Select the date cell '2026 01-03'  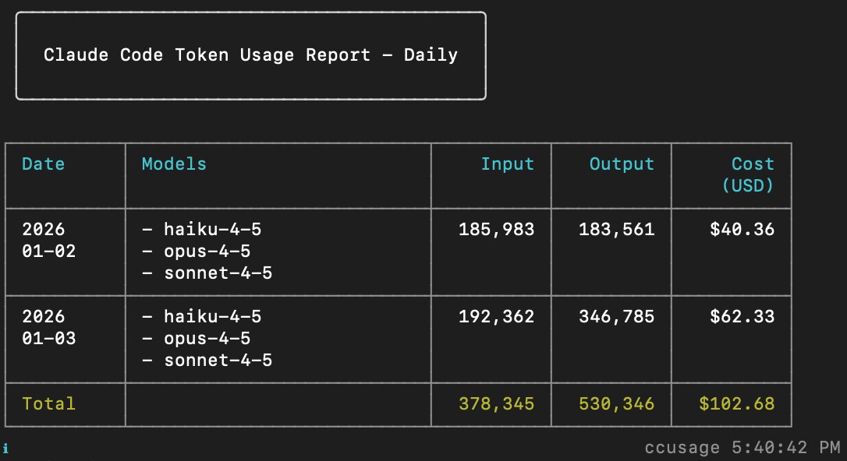(48, 327)
